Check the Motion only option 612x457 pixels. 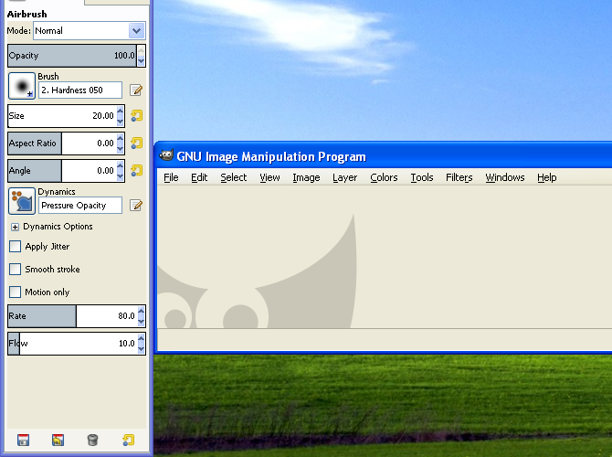(15, 292)
